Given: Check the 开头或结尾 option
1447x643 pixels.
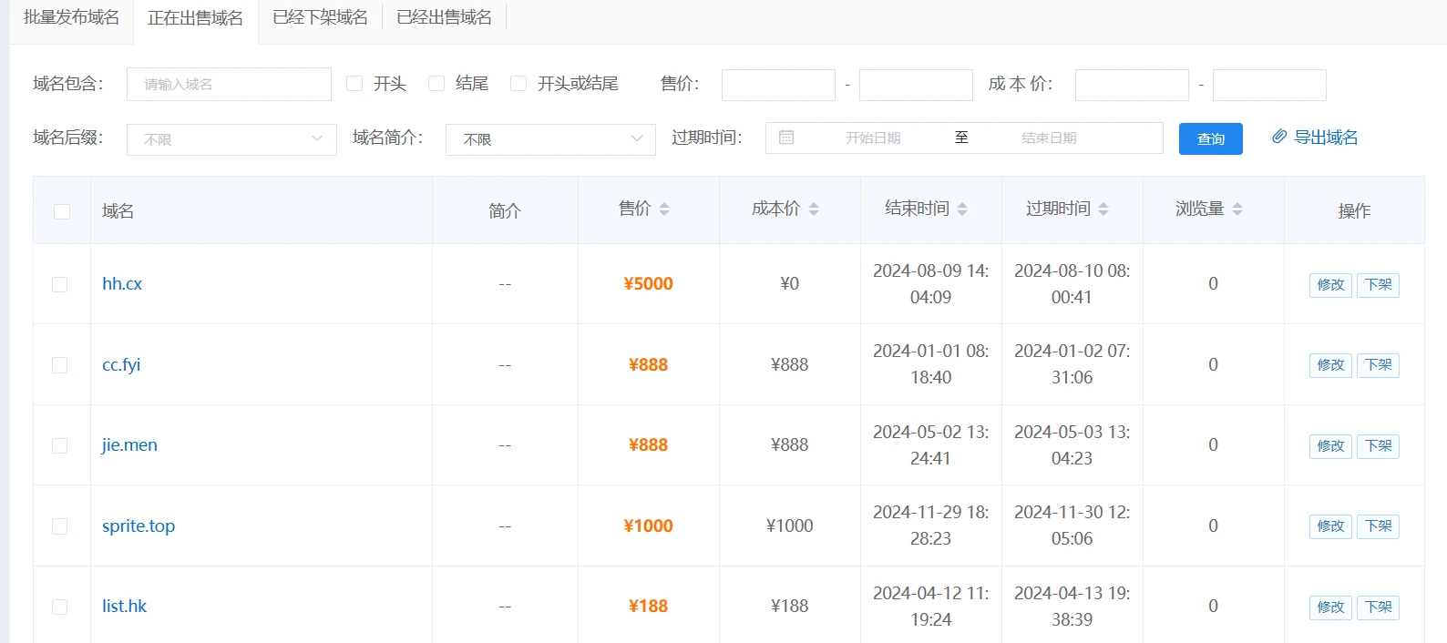Looking at the screenshot, I should tap(518, 84).
